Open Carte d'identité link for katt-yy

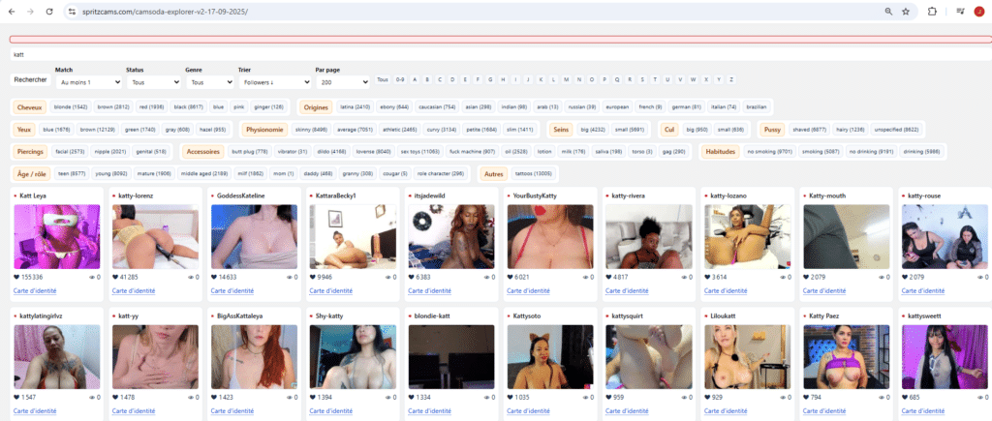pos(134,411)
